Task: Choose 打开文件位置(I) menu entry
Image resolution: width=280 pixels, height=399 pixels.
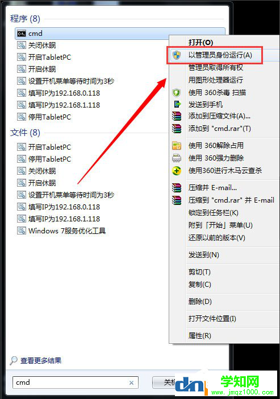Action: [212, 319]
